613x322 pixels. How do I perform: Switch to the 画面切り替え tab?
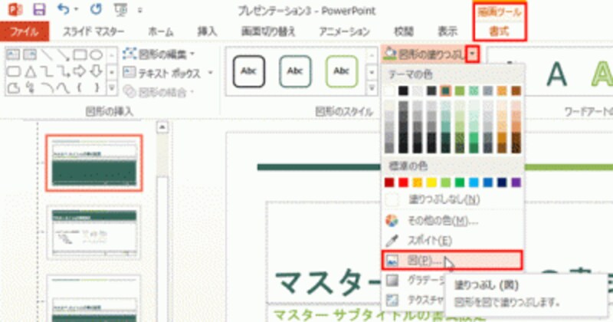pyautogui.click(x=268, y=31)
